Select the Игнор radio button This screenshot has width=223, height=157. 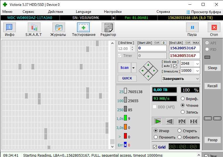tap(156, 131)
